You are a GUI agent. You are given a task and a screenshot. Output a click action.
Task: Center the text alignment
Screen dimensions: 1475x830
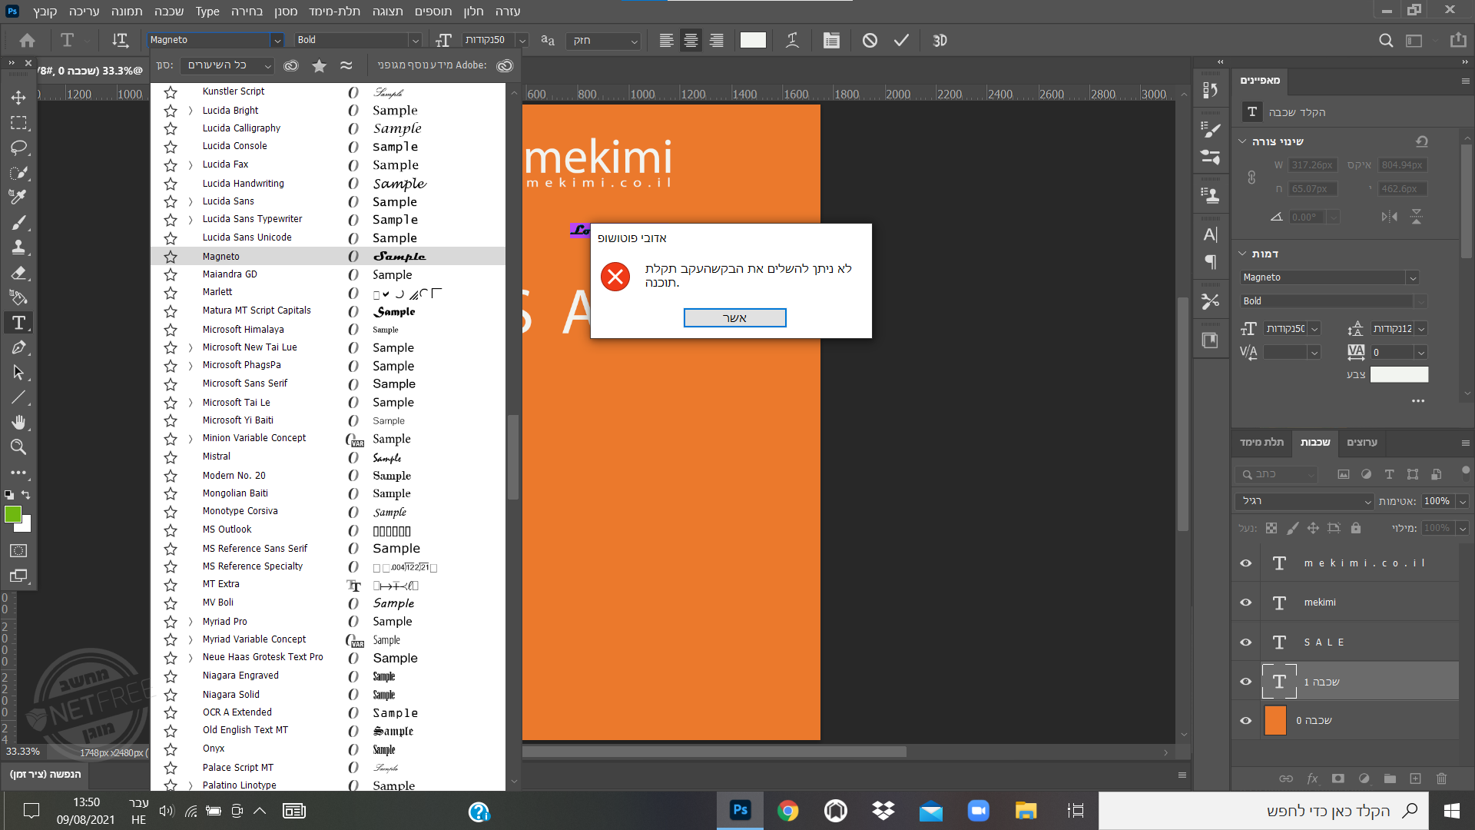(691, 40)
